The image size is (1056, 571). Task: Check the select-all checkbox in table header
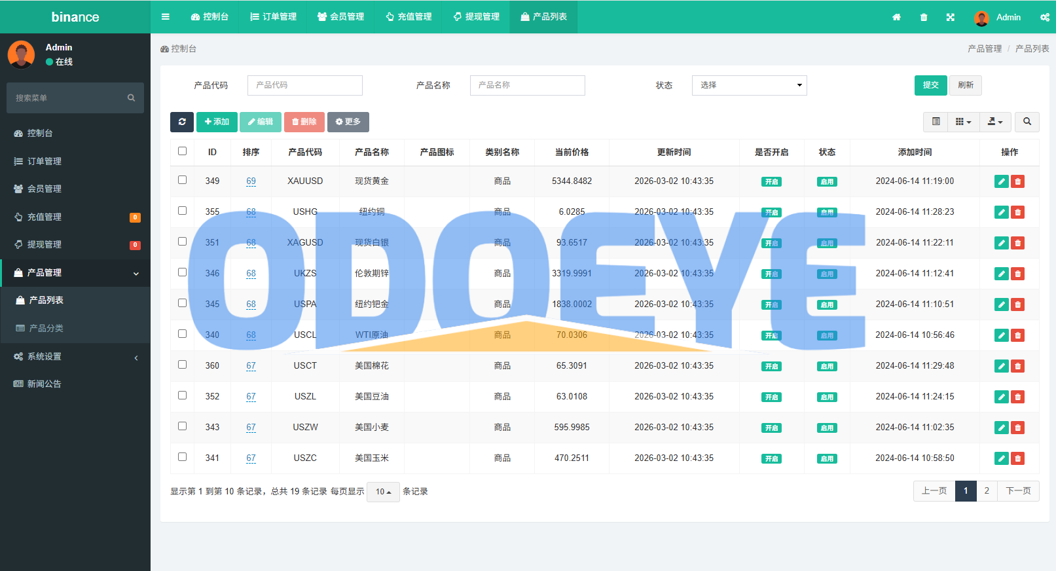(x=182, y=151)
